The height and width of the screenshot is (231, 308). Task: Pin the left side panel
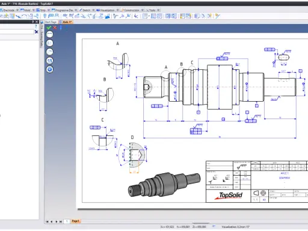tap(33, 22)
